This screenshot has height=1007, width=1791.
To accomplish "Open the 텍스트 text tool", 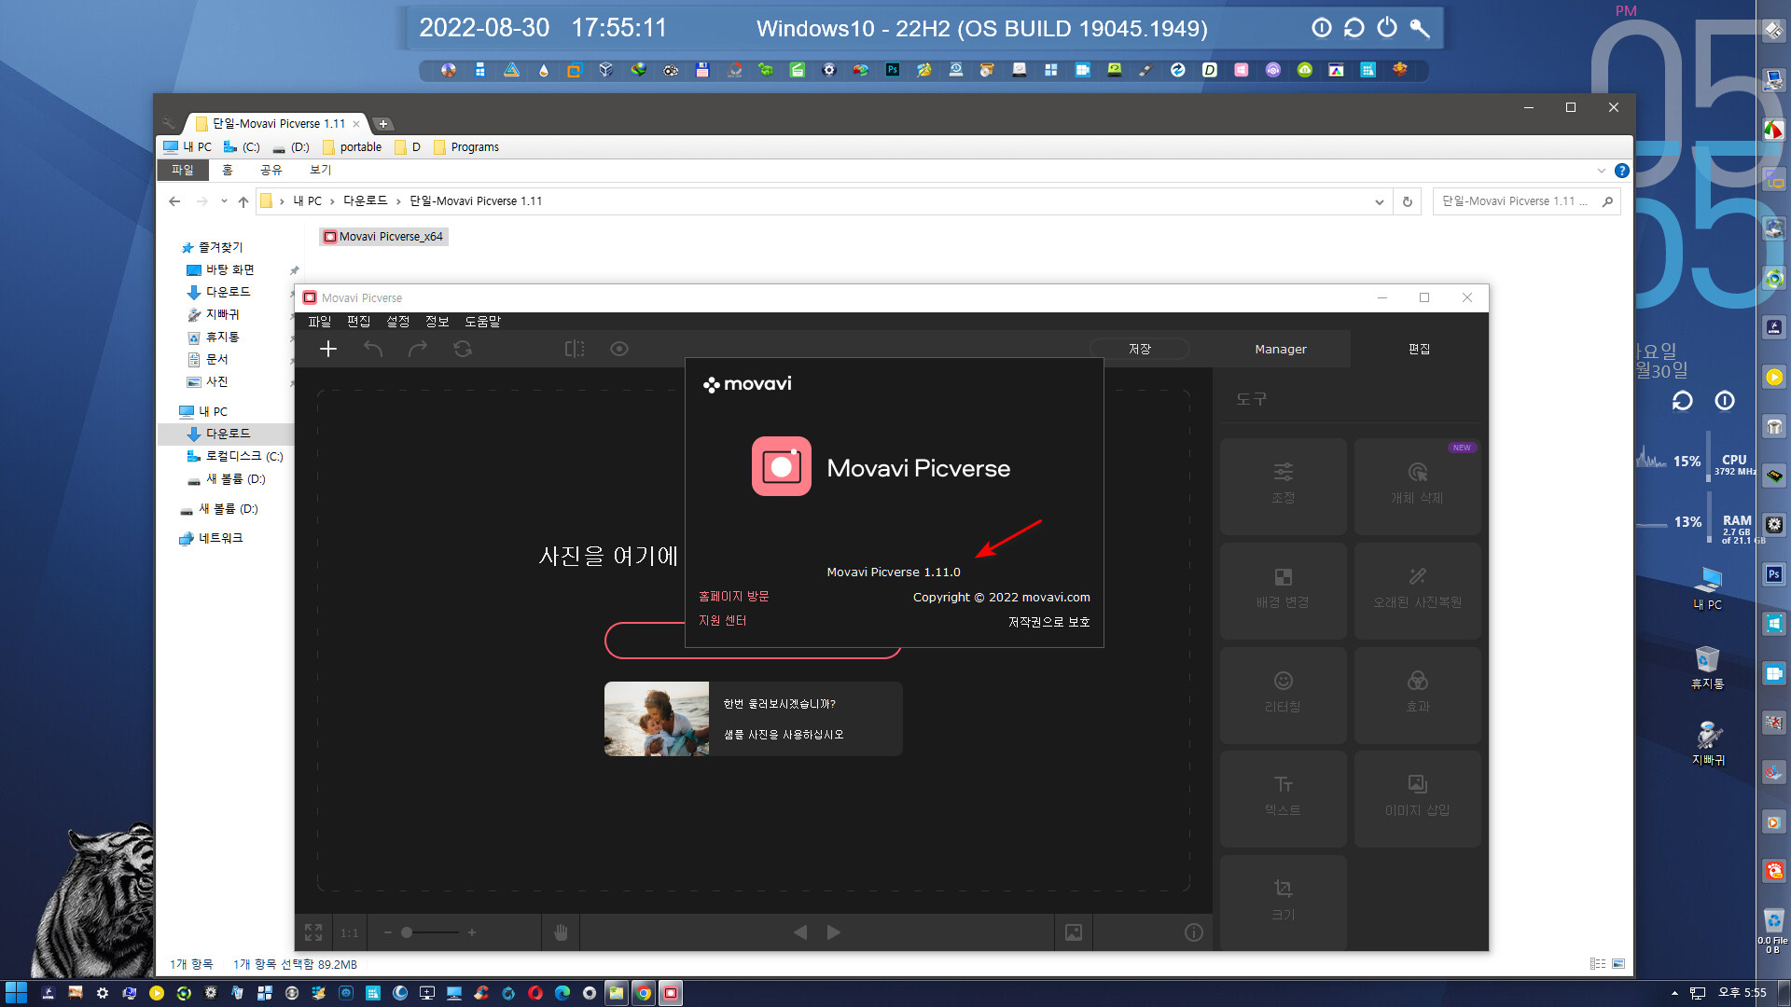I will pos(1284,798).
